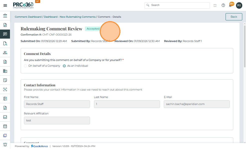This screenshot has width=246, height=149.
Task: Select 'As an Individual' radio option
Action: 64,66
